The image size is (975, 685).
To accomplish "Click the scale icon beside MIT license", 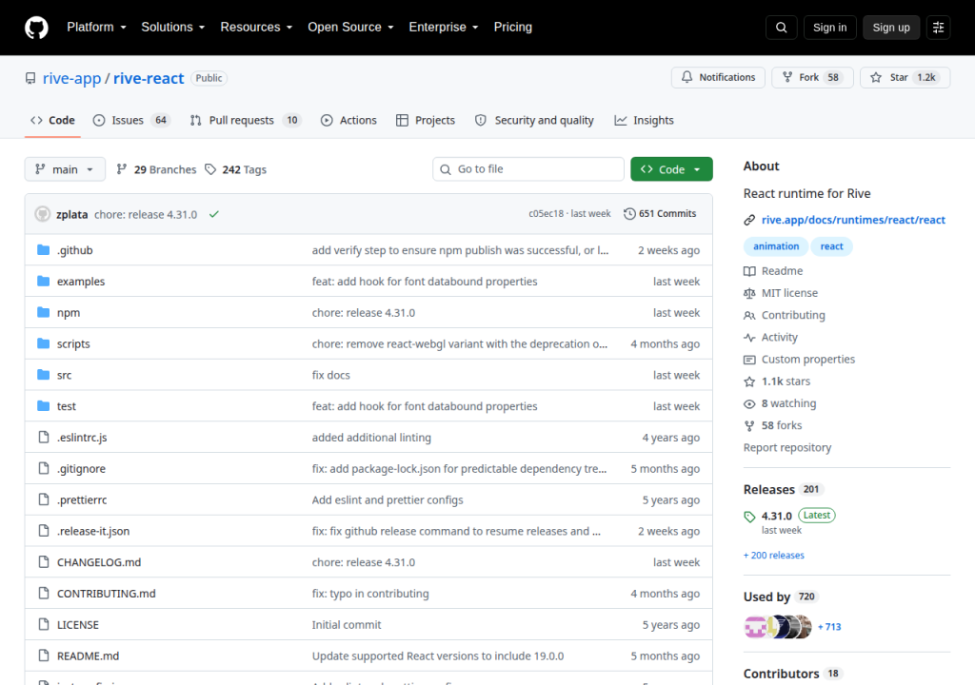I will click(x=749, y=293).
